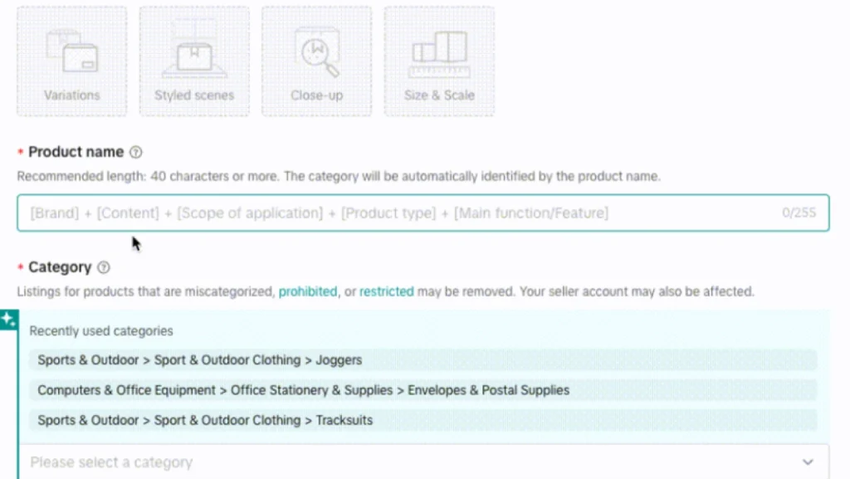The width and height of the screenshot is (850, 479).
Task: Click the magnifier graphic in Close-up card
Action: [x=316, y=51]
